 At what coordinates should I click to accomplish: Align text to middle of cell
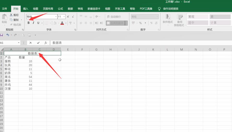point(86,16)
